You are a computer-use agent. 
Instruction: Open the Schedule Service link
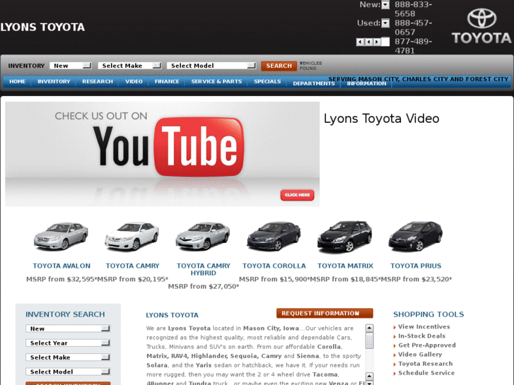426,373
